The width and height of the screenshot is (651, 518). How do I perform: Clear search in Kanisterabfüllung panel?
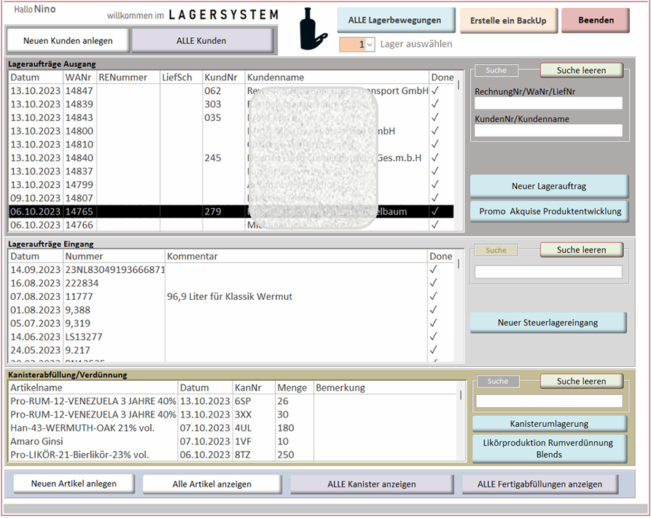tap(581, 381)
